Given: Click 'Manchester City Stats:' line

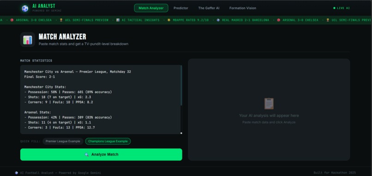Looking at the screenshot, I should pos(45,87).
